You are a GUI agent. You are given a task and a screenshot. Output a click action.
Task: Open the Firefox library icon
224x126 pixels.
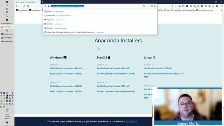click(180, 6)
